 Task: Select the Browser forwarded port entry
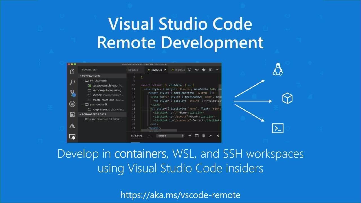(x=104, y=119)
